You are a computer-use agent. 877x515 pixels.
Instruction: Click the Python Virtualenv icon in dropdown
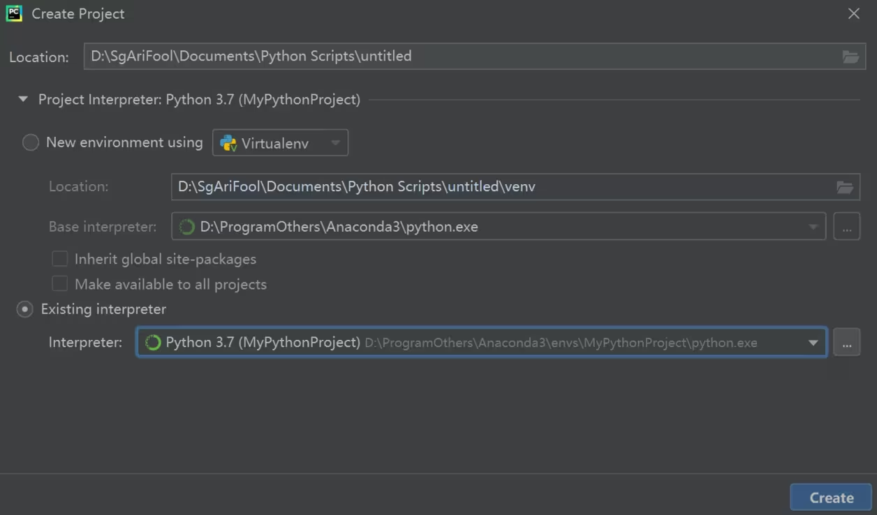[228, 143]
